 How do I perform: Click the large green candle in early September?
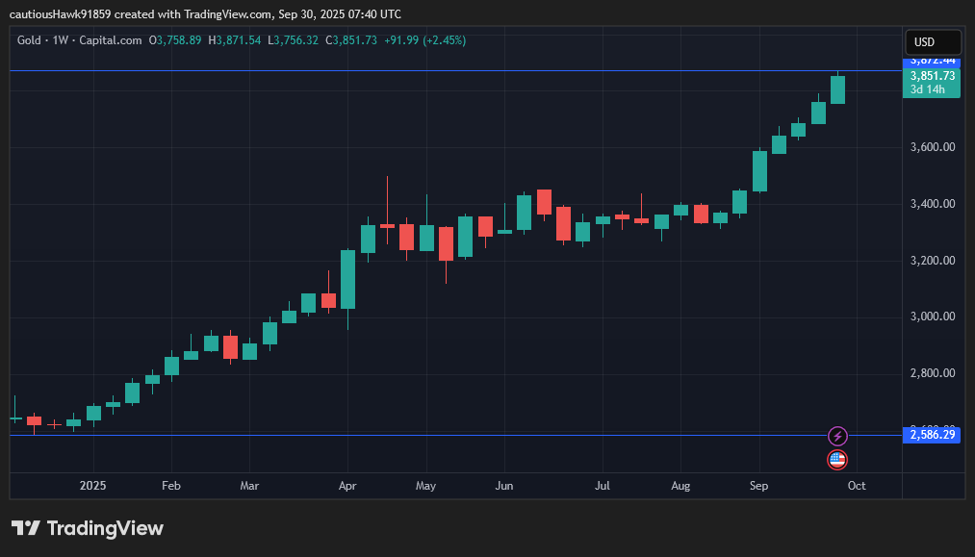pyautogui.click(x=759, y=171)
